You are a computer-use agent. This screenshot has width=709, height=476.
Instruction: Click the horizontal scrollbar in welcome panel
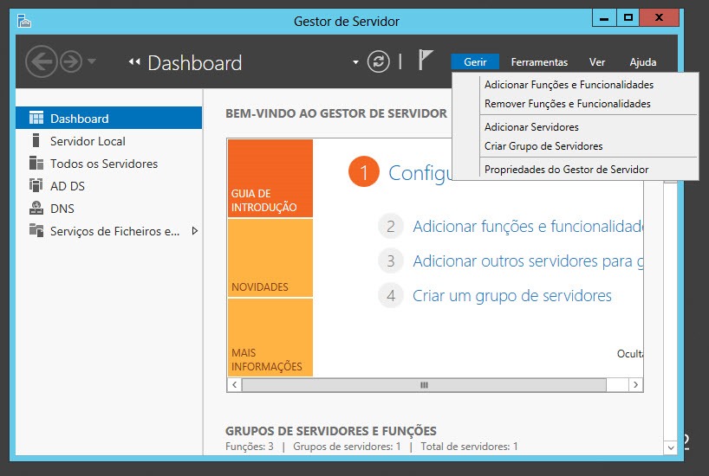(425, 385)
